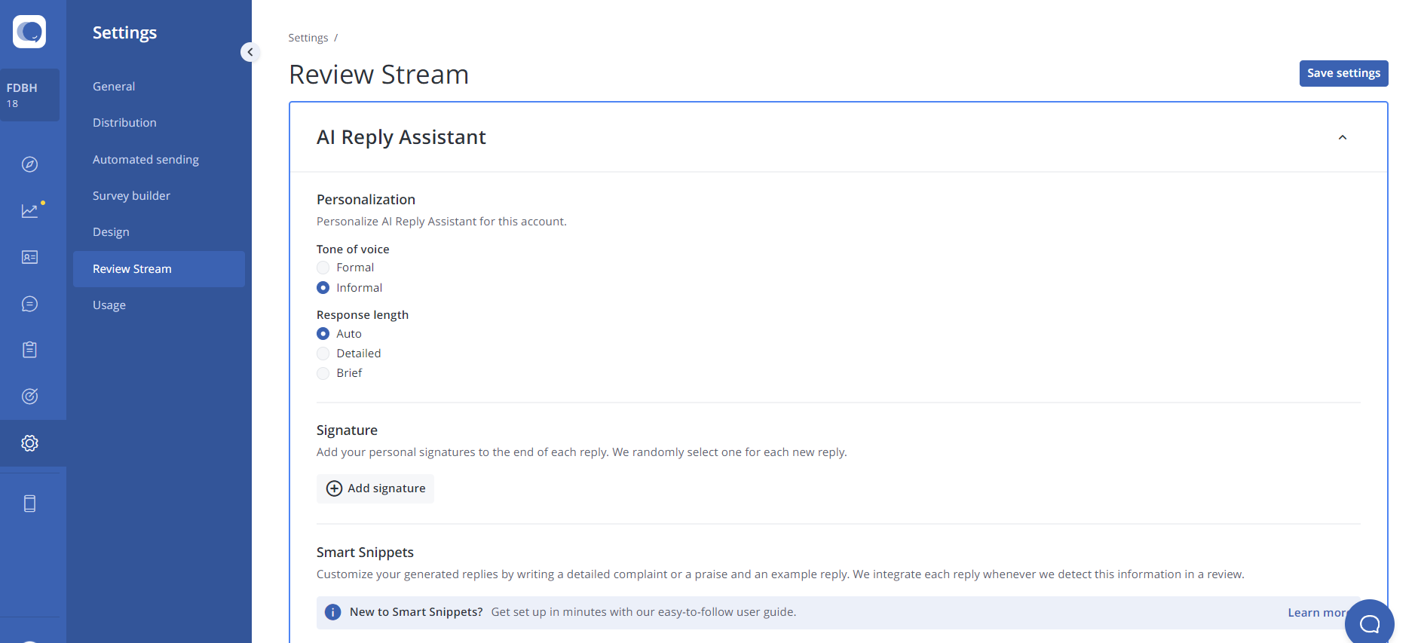This screenshot has height=643, width=1421.
Task: Open the mobile device icon in sidebar
Action: pos(29,504)
